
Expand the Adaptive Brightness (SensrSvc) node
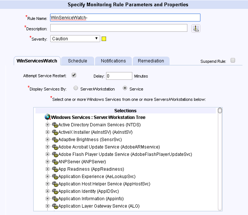(x=47, y=140)
